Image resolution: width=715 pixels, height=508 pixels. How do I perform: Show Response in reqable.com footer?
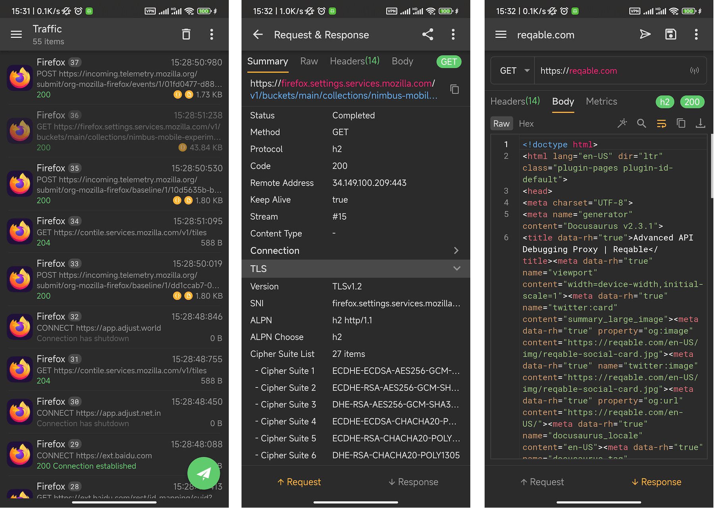tap(656, 482)
